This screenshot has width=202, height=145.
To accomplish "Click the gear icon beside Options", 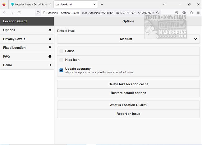I will point(50,30).
